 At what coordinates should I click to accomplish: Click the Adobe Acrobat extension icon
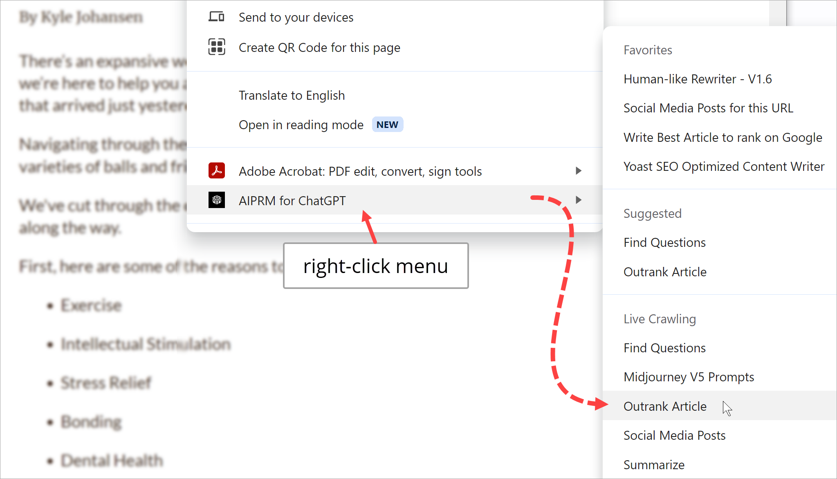coord(216,171)
